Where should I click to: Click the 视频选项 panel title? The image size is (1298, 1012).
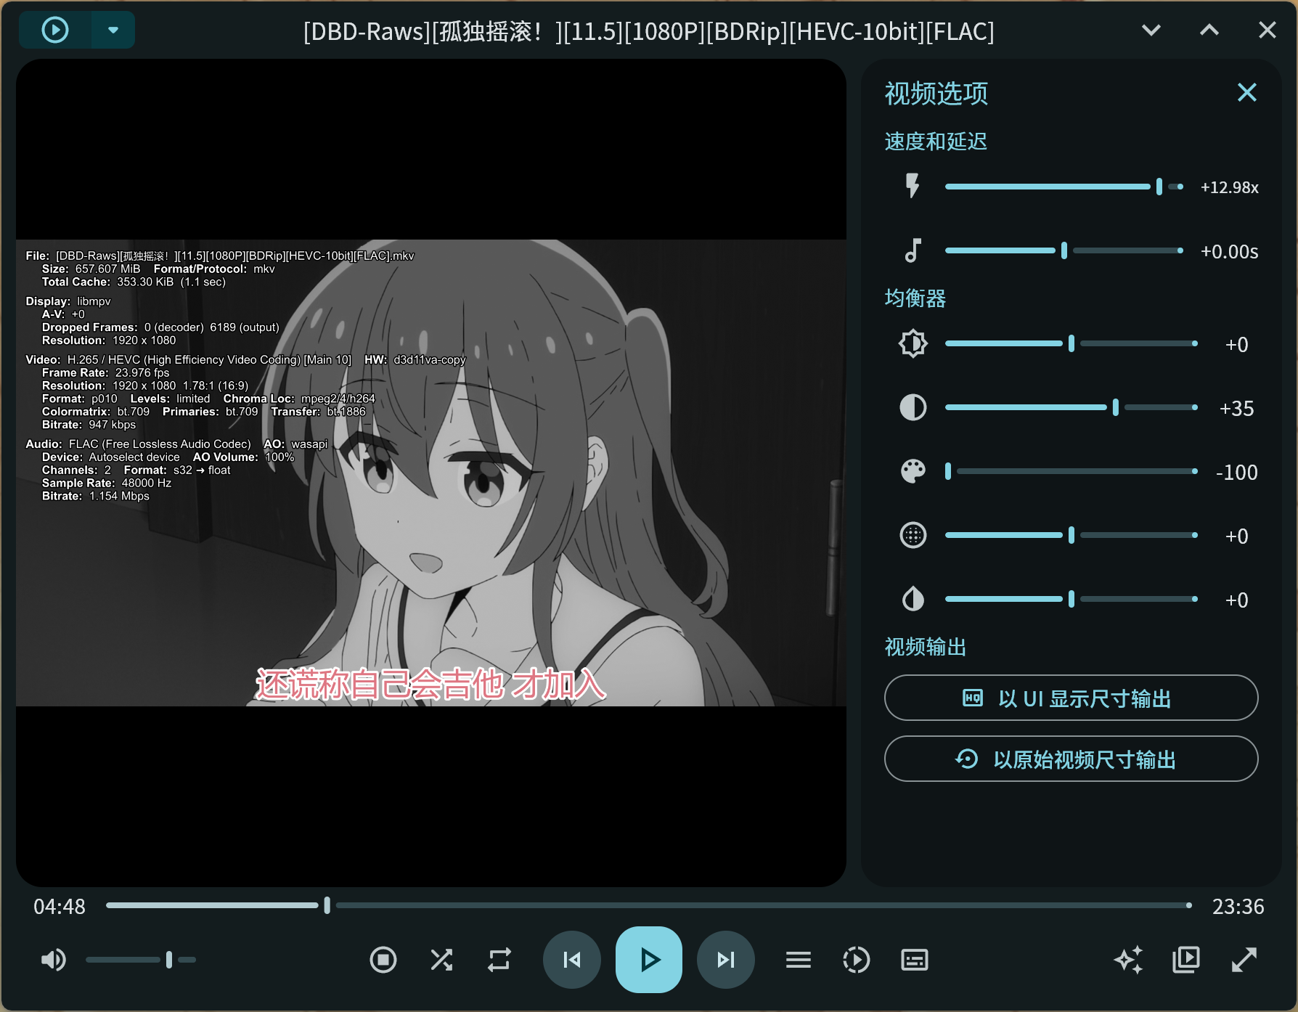tap(936, 93)
